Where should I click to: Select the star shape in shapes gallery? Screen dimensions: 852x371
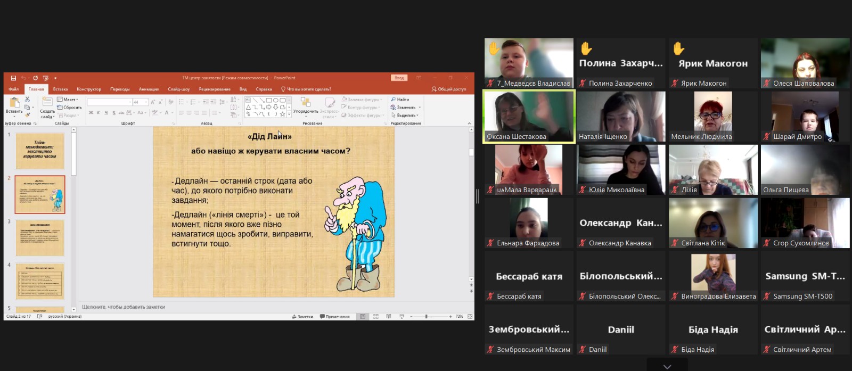282,114
